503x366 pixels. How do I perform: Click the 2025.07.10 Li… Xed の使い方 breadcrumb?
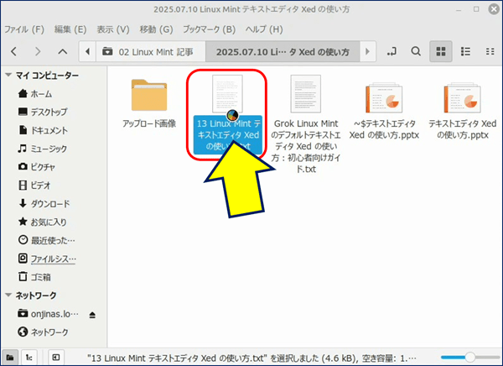pyautogui.click(x=283, y=51)
